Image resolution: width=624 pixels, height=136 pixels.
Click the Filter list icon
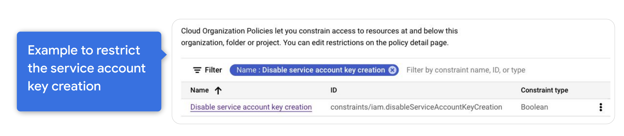(197, 70)
